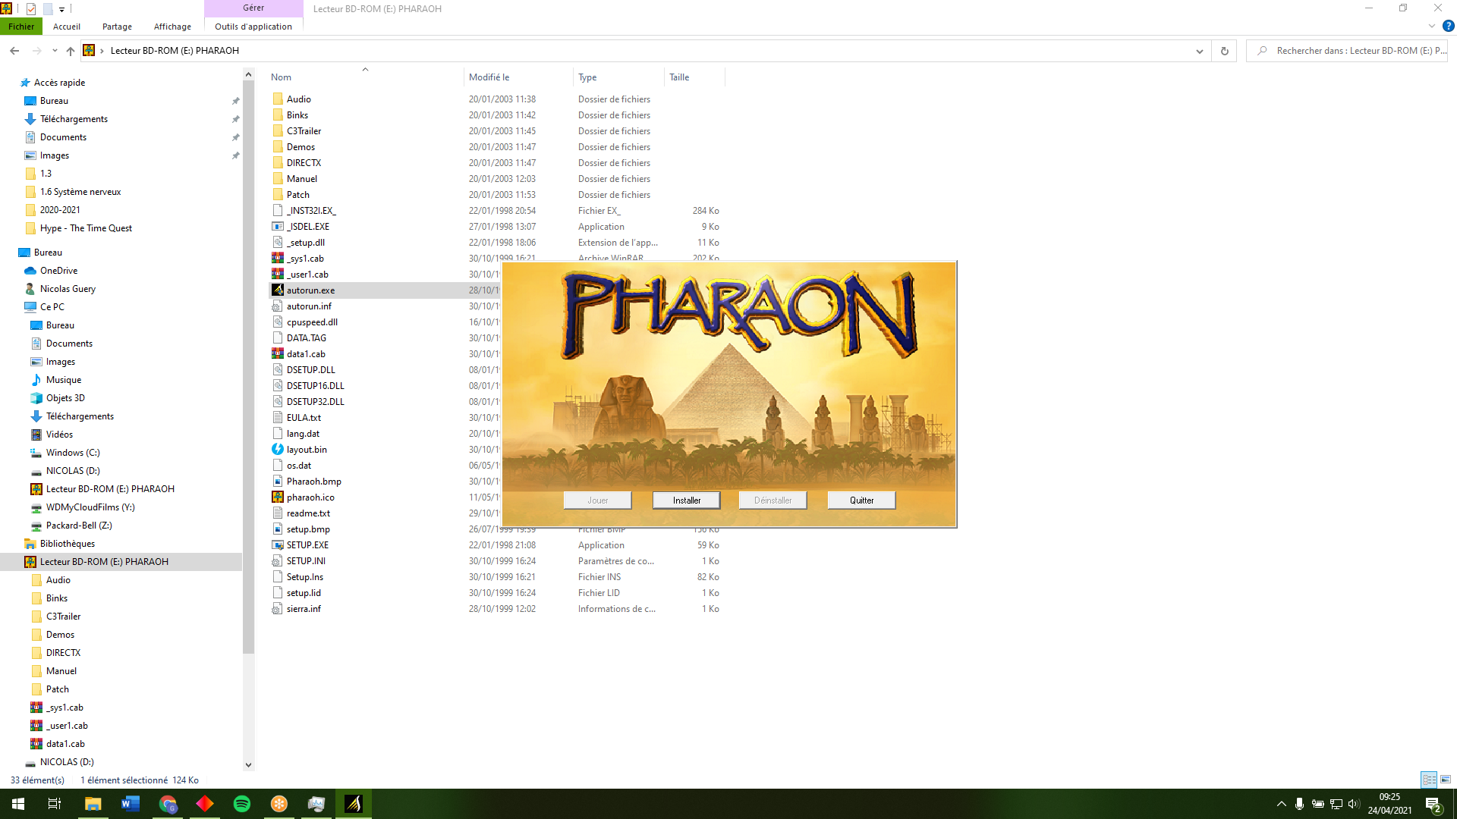Open Chrome from the taskbar

[168, 804]
